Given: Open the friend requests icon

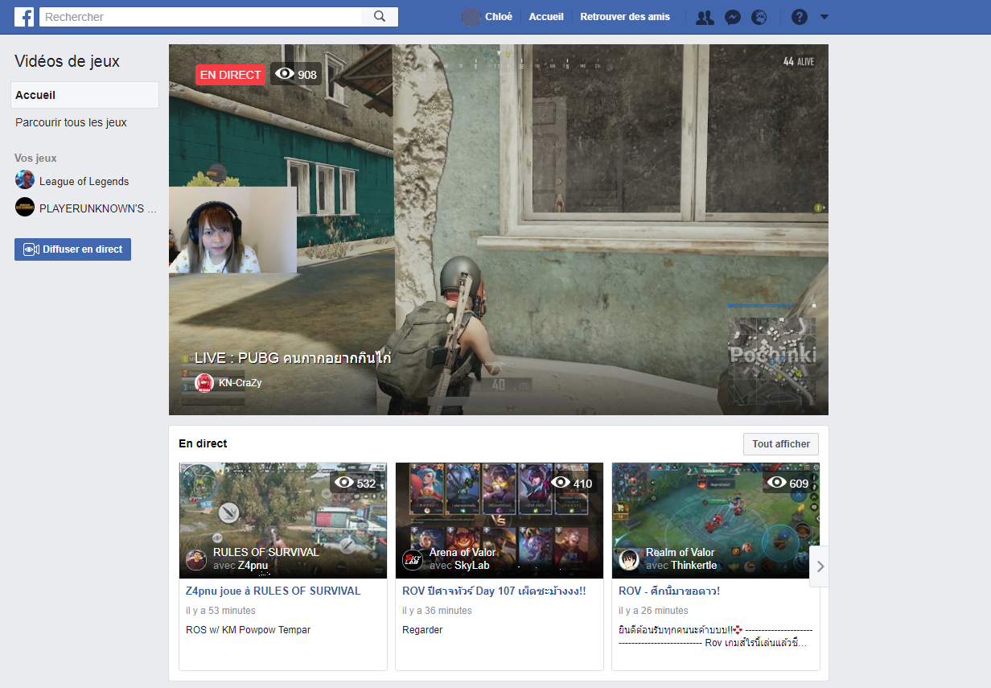Looking at the screenshot, I should [705, 17].
